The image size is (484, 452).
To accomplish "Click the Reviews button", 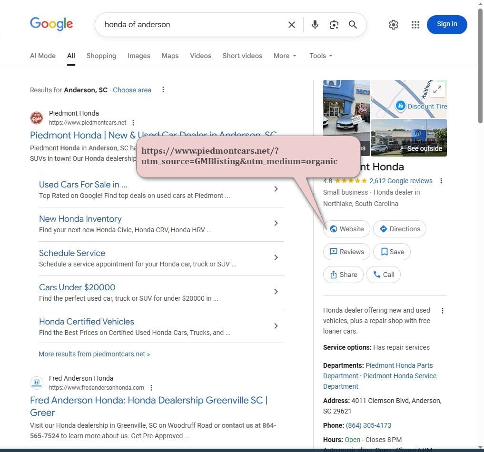I will point(346,252).
